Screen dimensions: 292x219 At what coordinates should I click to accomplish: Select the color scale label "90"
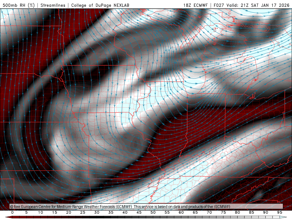pyautogui.click(x=266, y=212)
